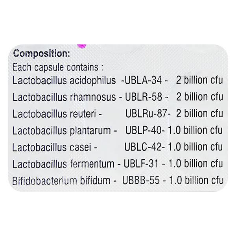Click the 'Each capsule contains' line
The height and width of the screenshot is (236, 236).
point(53,67)
